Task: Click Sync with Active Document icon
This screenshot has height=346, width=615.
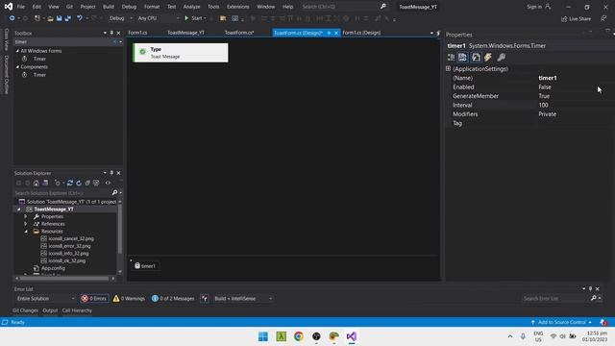Action: pos(70,183)
